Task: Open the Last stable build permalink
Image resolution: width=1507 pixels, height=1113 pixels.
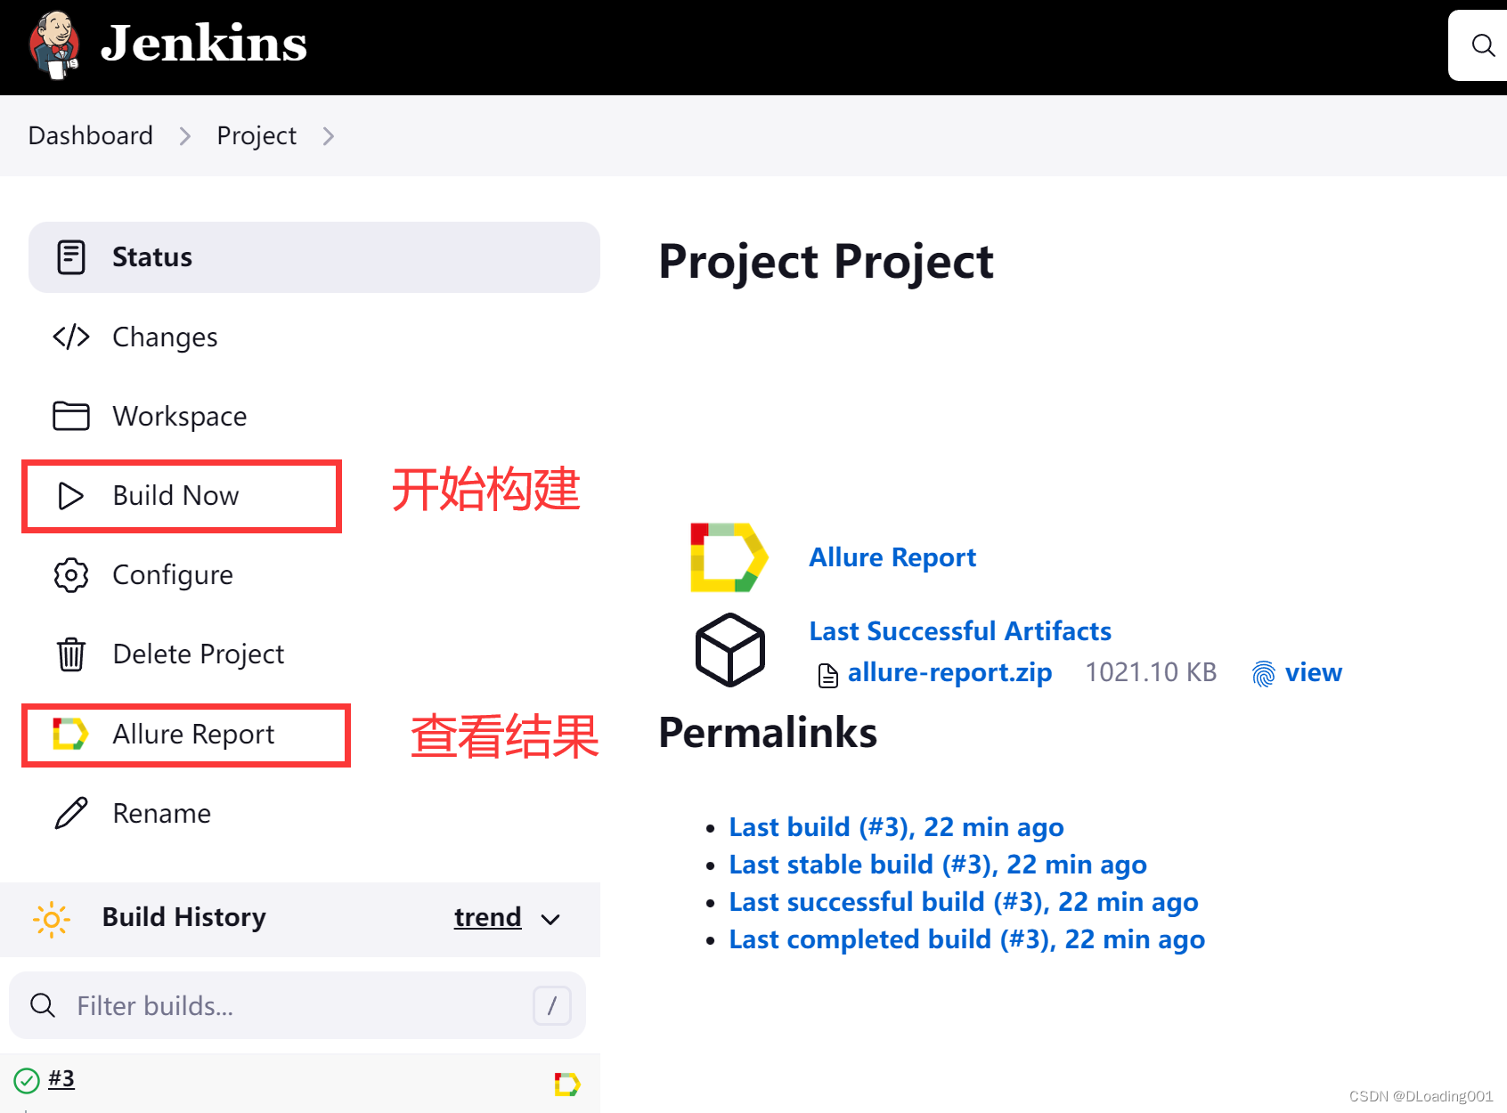Action: tap(936, 864)
